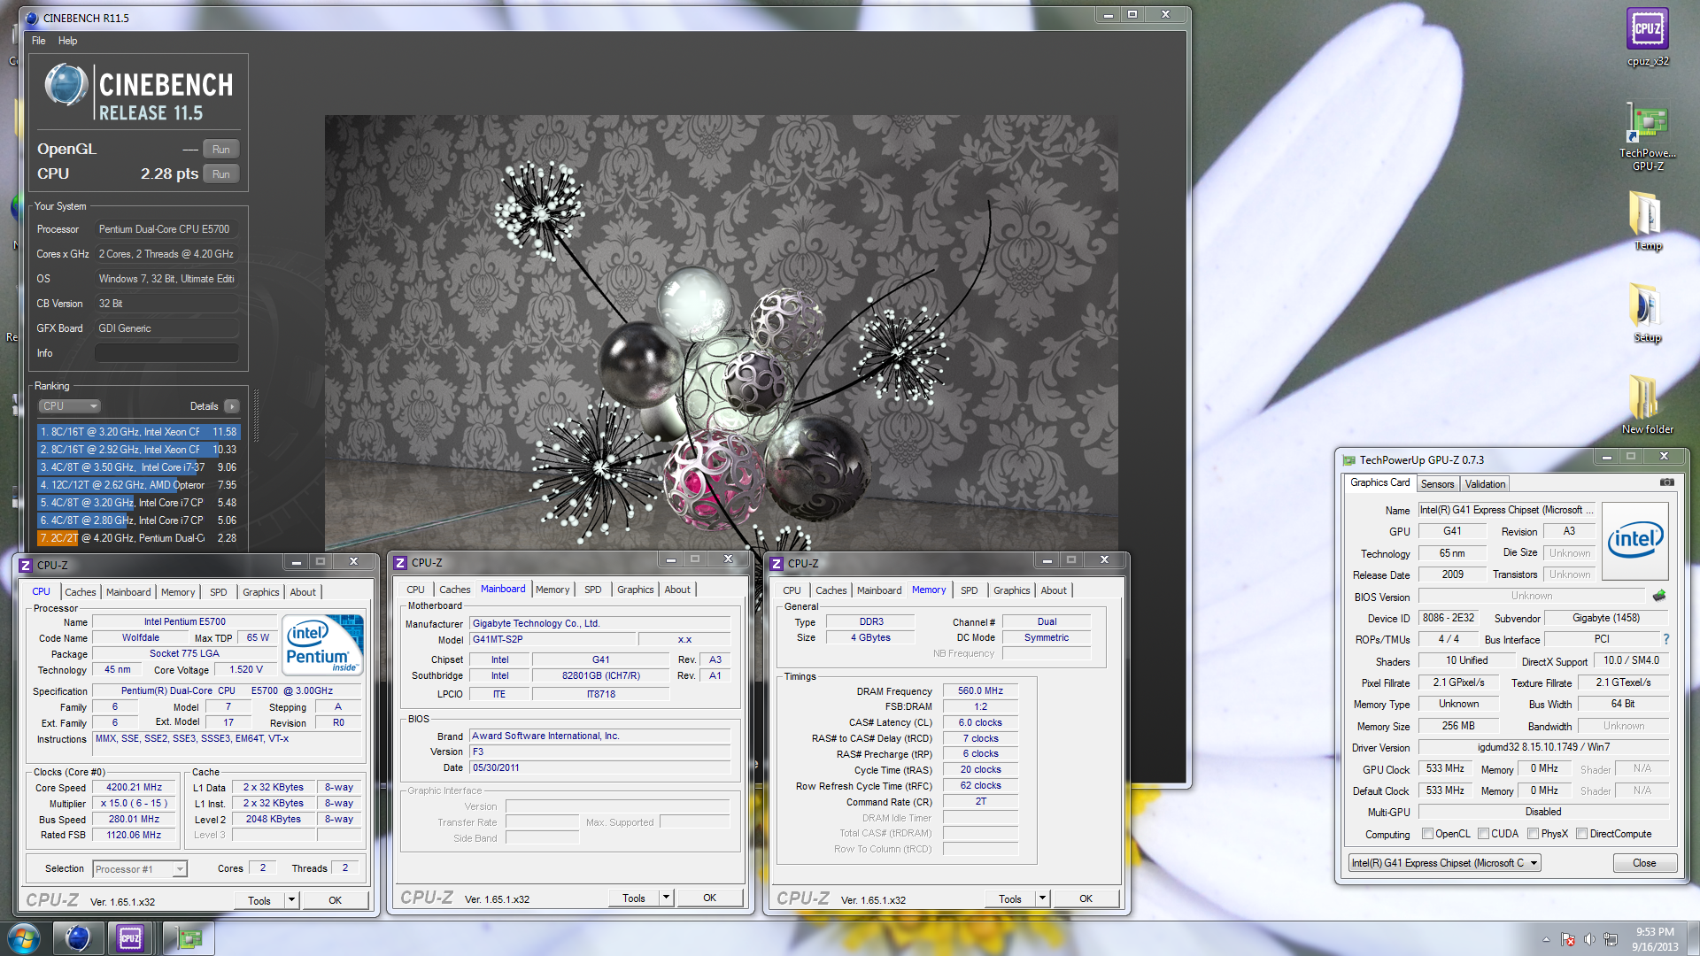1700x956 pixels.
Task: Enable the PhysX checkbox
Action: point(1533,834)
